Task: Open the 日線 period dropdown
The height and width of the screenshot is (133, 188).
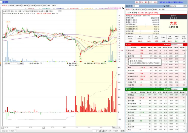Action: [x=54, y=11]
